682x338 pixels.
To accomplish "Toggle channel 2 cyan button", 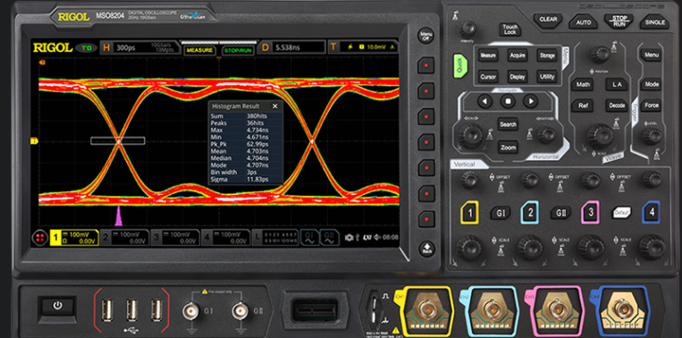I will pos(530,213).
